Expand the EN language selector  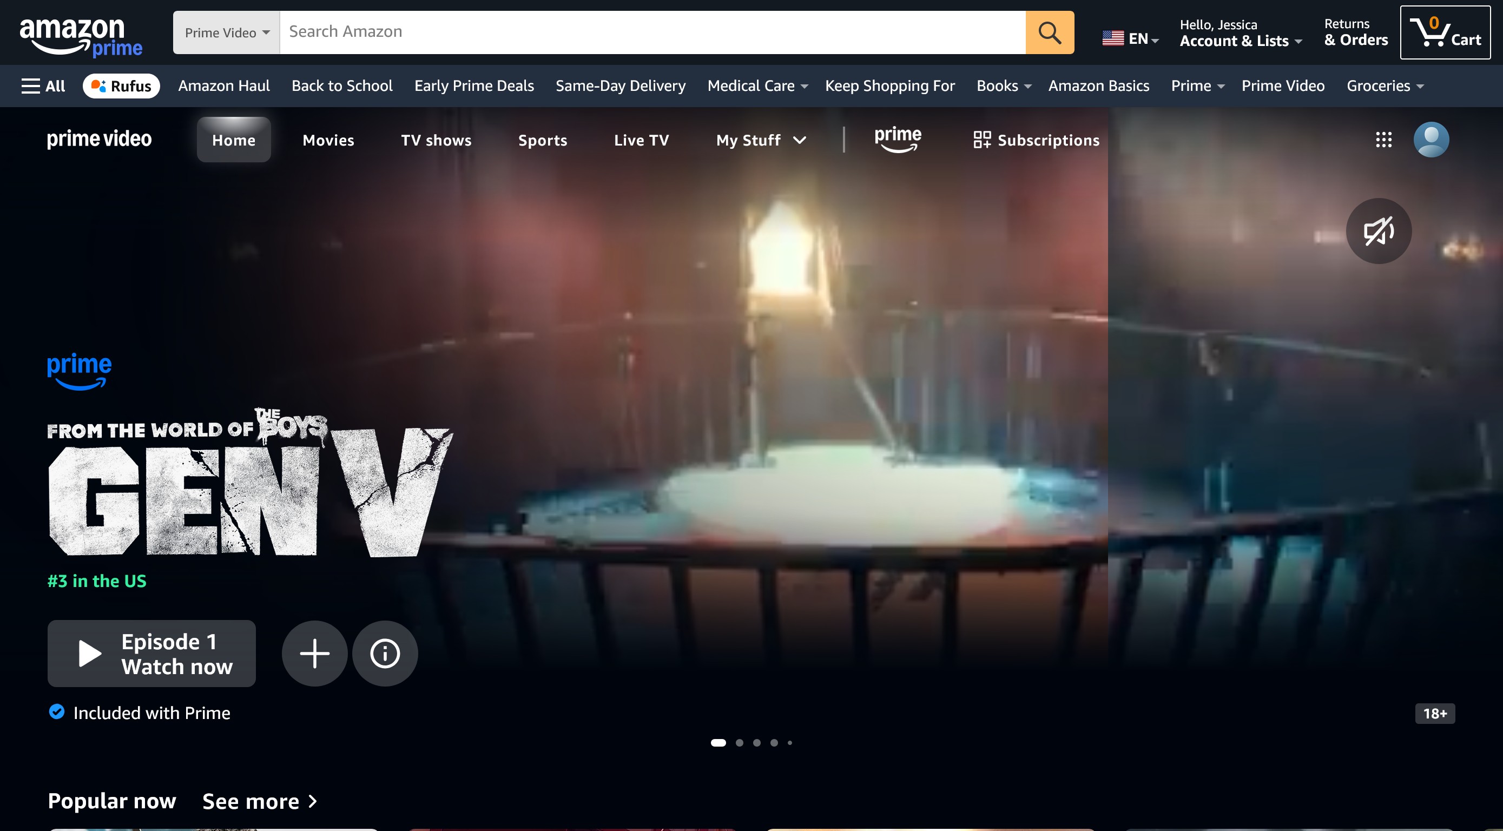1131,38
